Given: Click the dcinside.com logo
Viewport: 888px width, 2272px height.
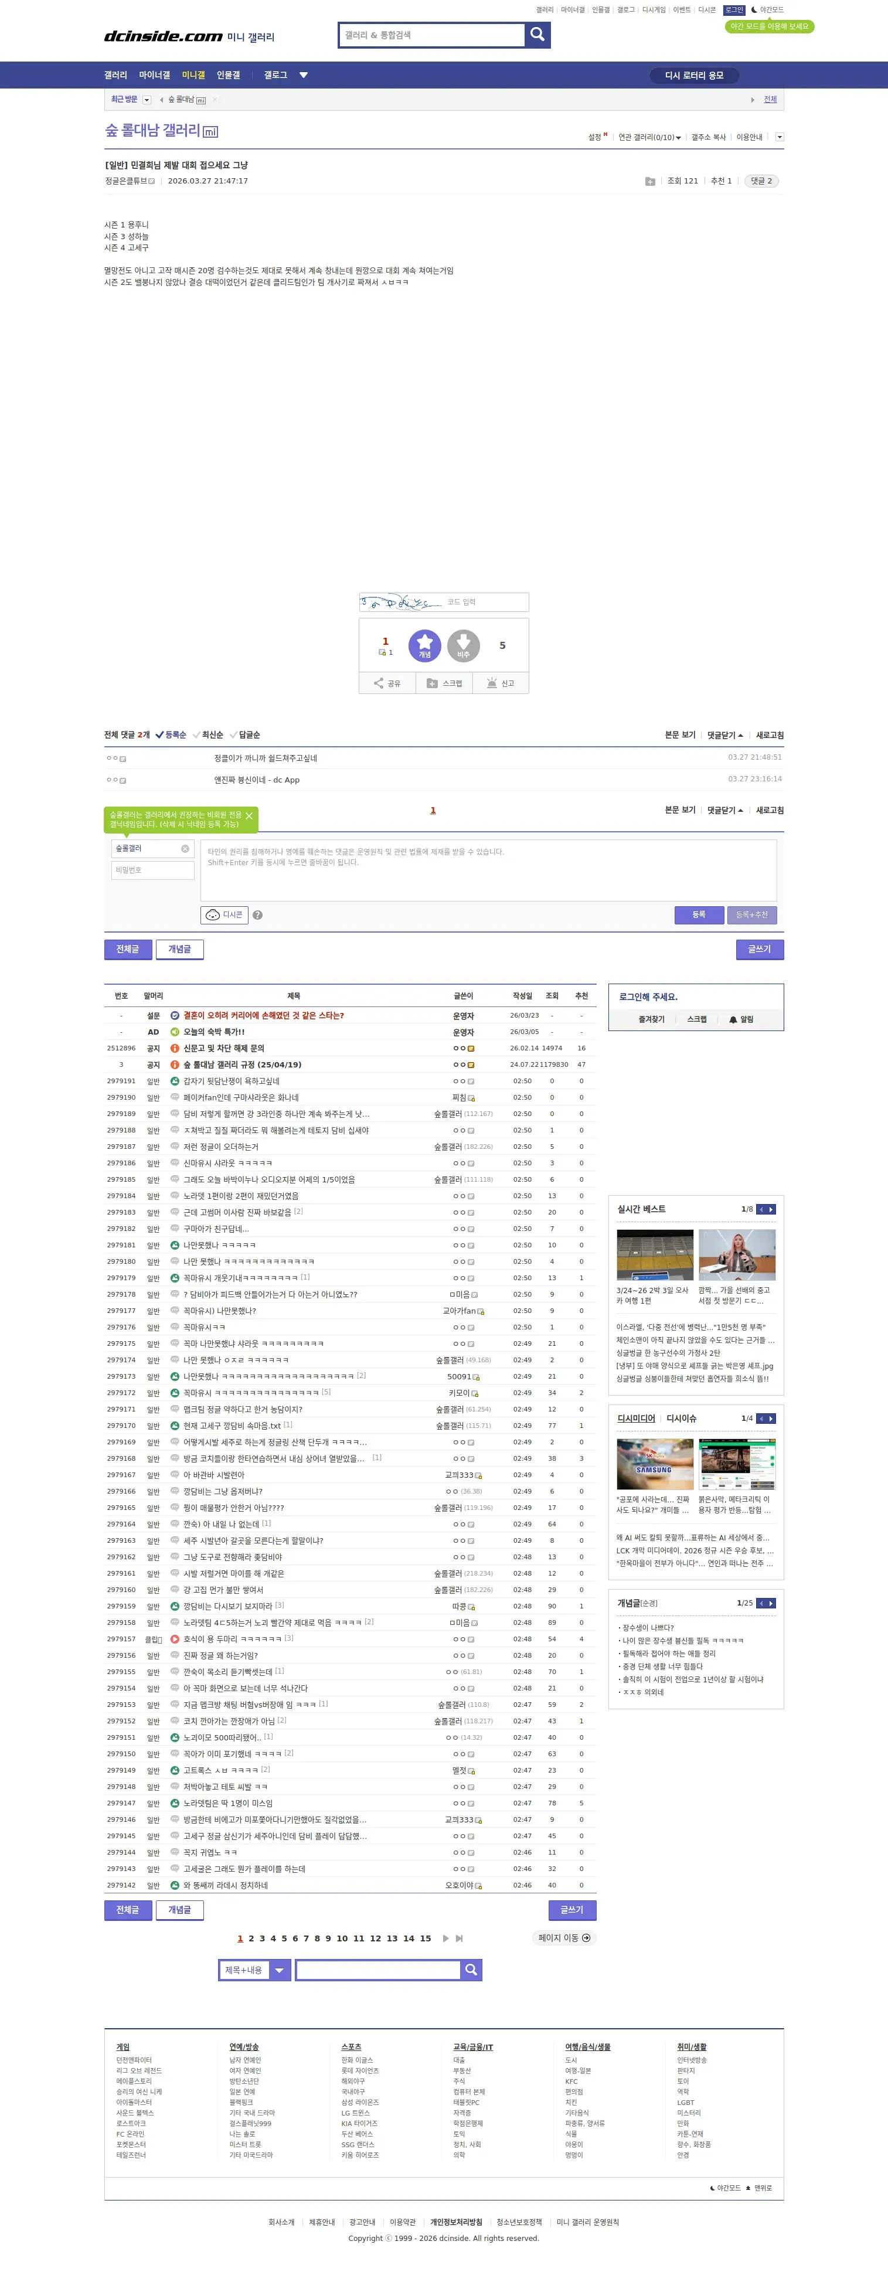Looking at the screenshot, I should pos(163,36).
